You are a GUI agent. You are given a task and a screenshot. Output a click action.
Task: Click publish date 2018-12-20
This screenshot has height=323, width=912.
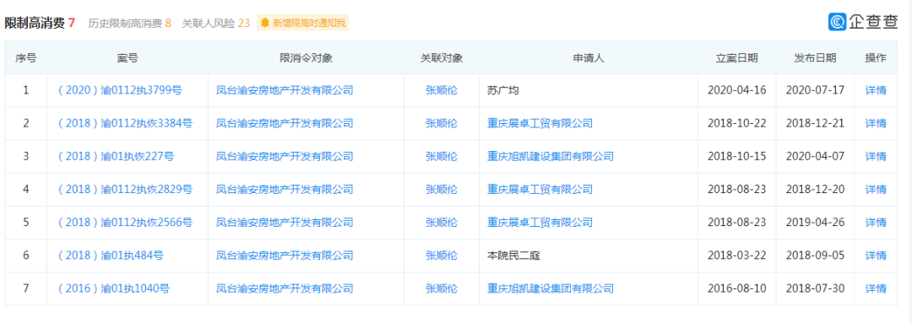(815, 190)
